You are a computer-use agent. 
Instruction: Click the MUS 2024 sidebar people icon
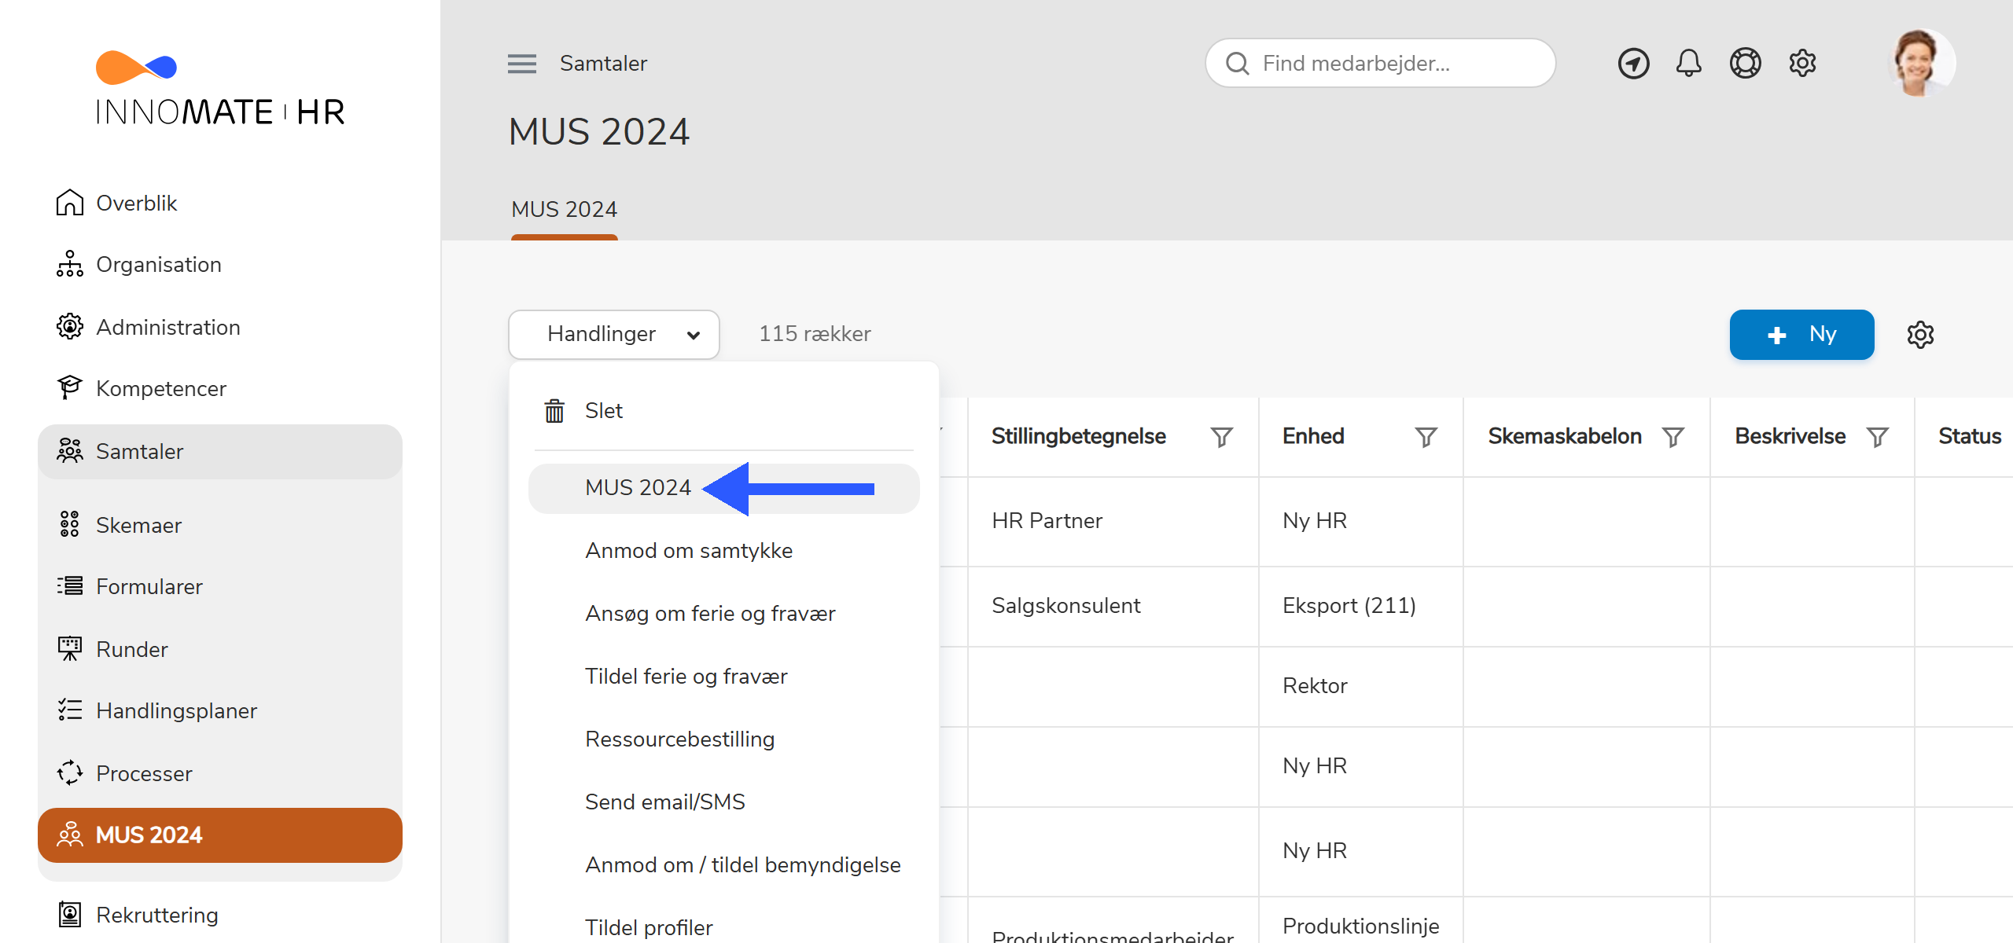coord(70,835)
